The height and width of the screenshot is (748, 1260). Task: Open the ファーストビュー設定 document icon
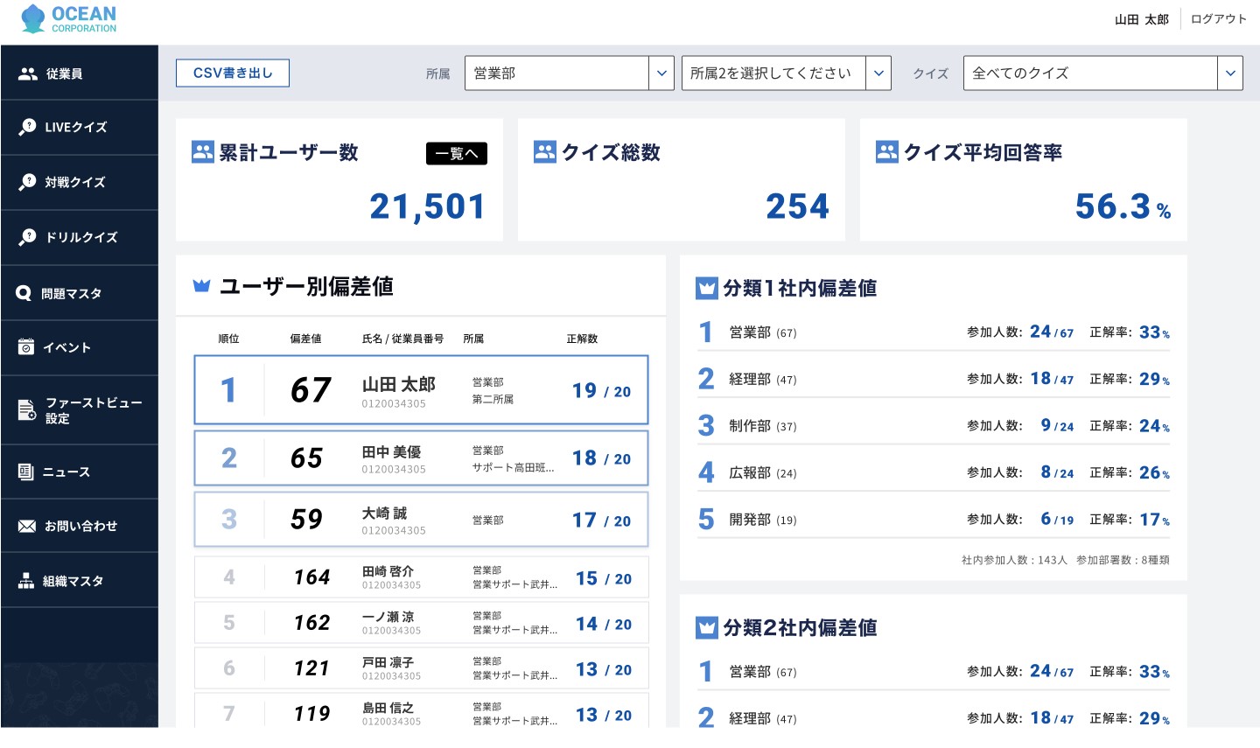[x=26, y=410]
